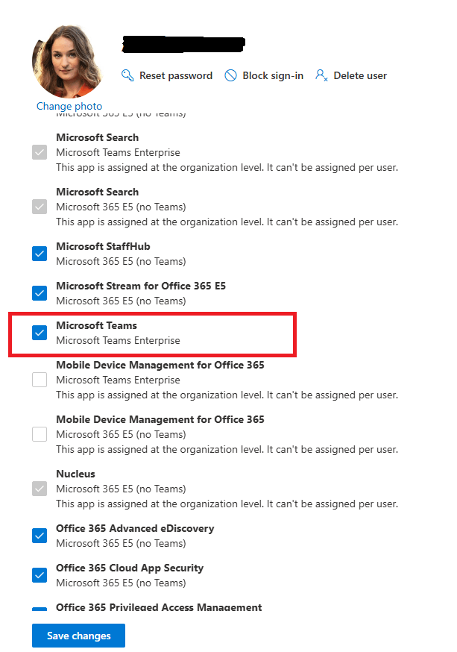Click Microsoft Search checkbox under E5 (no Teams)
The height and width of the screenshot is (652, 457).
tap(40, 207)
